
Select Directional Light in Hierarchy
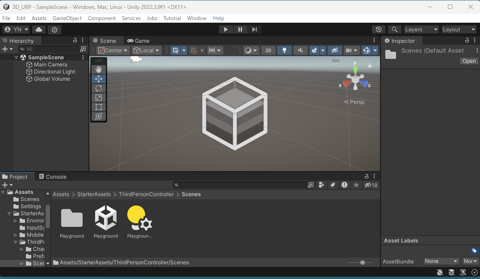tap(54, 72)
